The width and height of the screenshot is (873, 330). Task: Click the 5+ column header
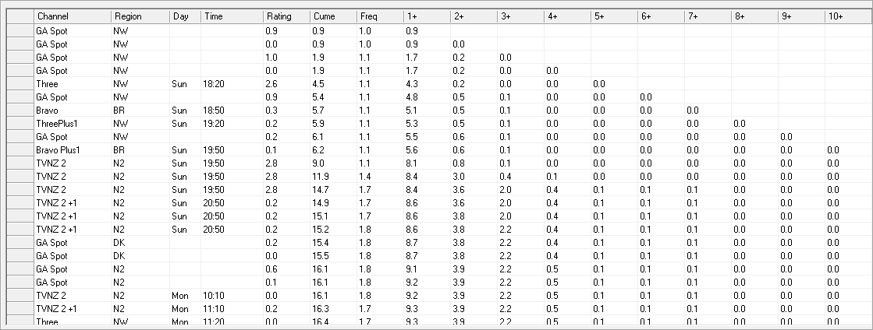(614, 16)
